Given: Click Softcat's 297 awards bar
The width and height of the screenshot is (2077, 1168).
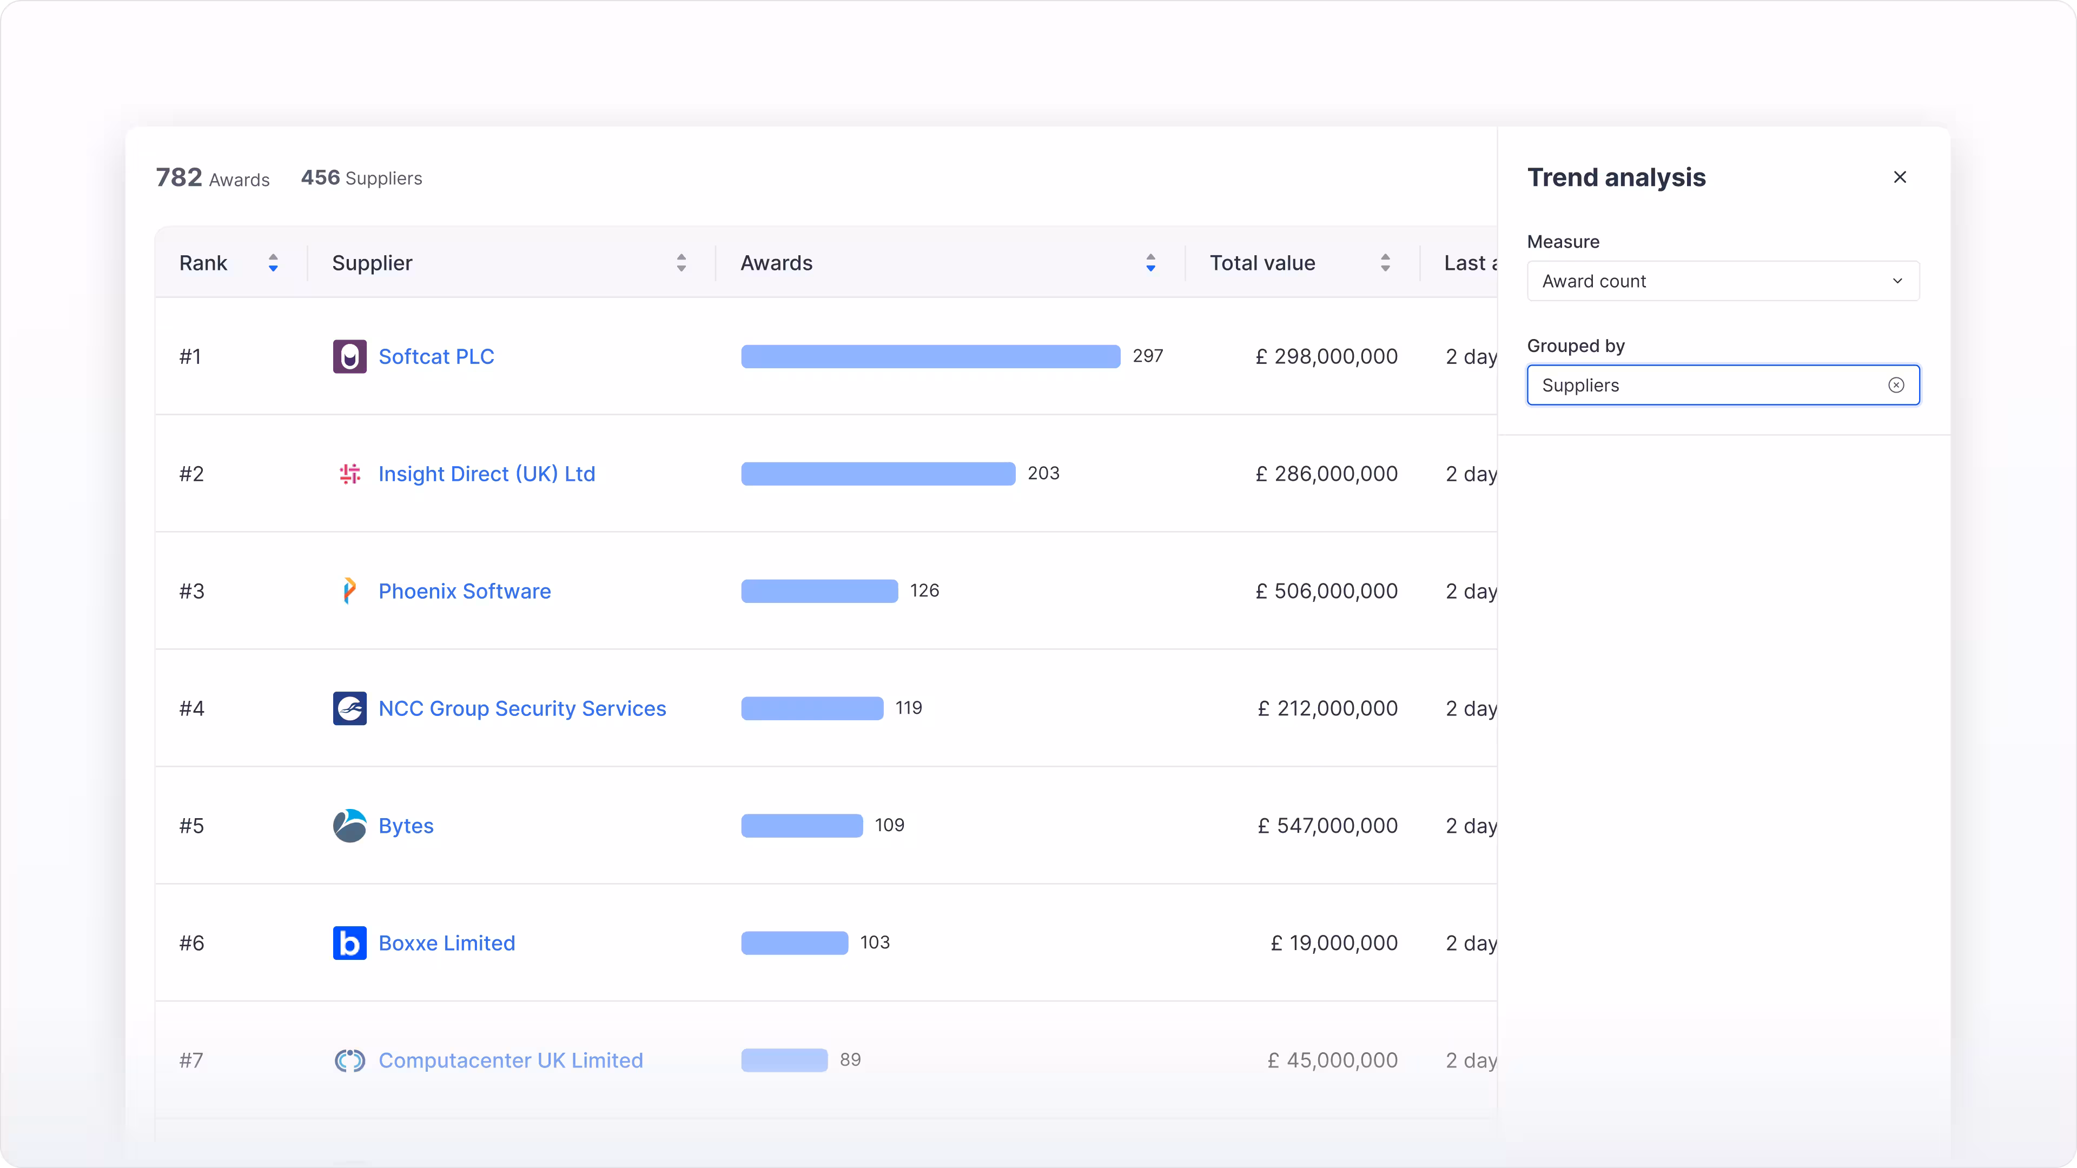Looking at the screenshot, I should coord(930,356).
